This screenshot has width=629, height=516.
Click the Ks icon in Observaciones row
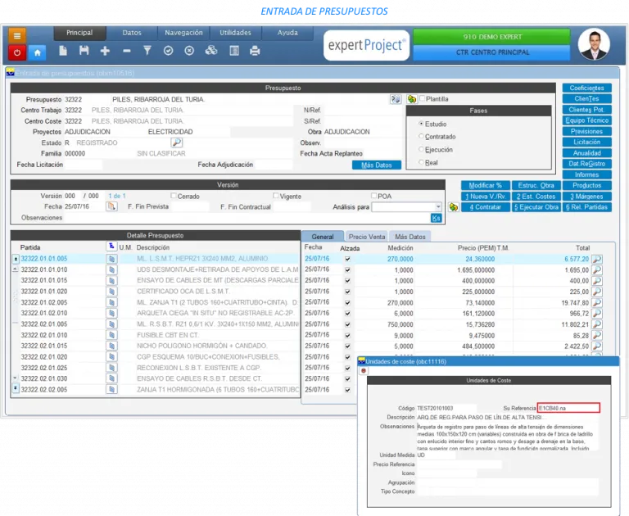(436, 218)
